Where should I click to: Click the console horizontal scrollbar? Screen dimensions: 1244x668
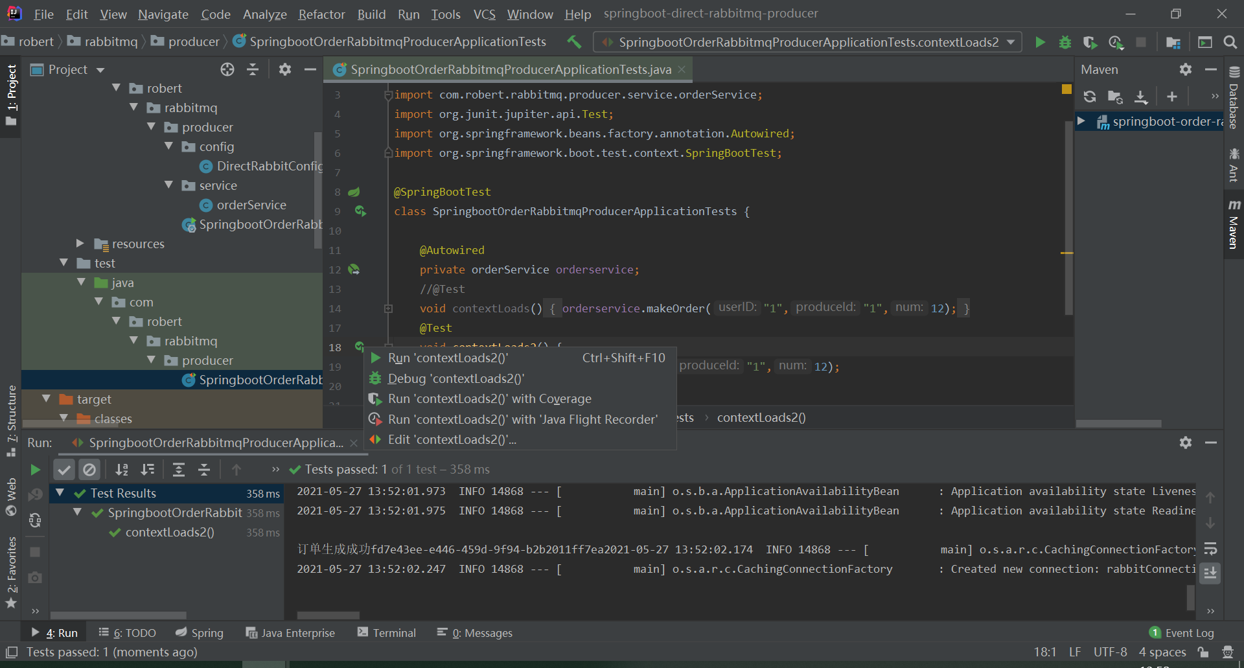328,615
